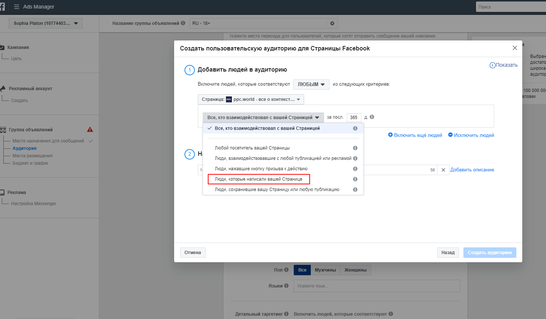Click the warning triangle by Группа объявлений
This screenshot has height=319, width=546.
point(90,130)
